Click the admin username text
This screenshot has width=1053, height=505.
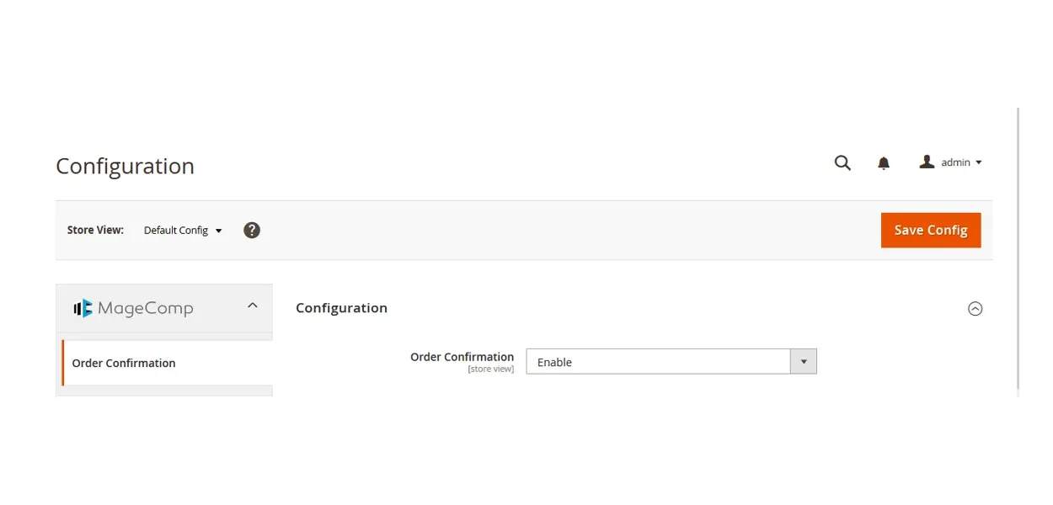click(x=955, y=162)
